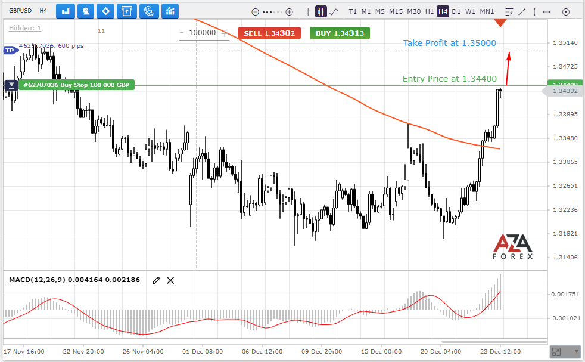This screenshot has height=362, width=585.
Task: Decrease volume with the minus button
Action: (x=182, y=33)
